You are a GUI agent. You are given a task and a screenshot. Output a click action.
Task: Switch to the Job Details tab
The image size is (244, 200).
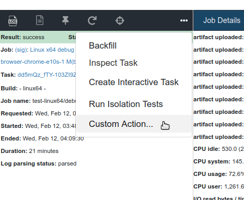tap(222, 20)
